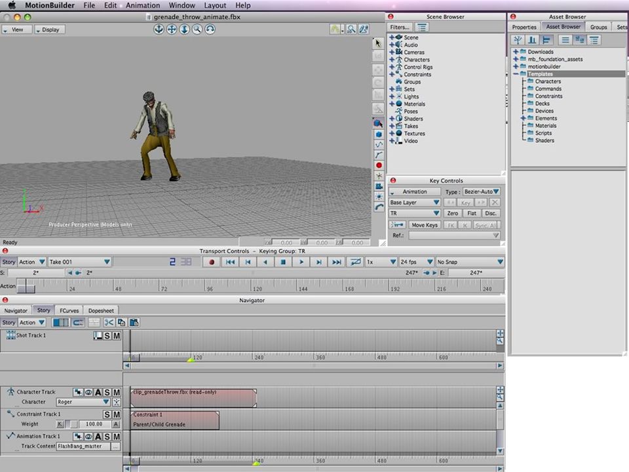
Task: Solo the Shot Track 1
Action: (x=107, y=336)
